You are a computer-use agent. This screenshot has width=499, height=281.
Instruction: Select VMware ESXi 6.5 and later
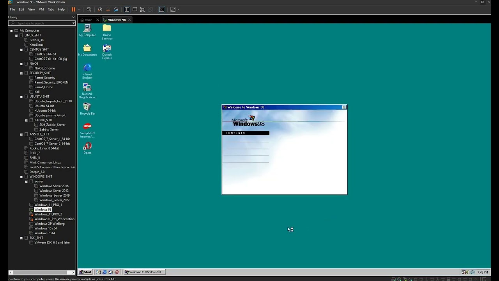click(x=52, y=243)
